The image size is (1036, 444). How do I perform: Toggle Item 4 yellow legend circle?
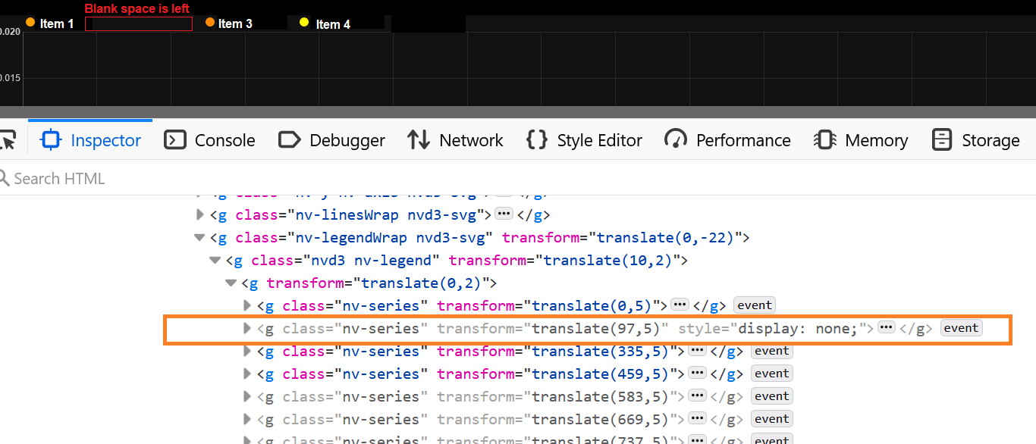(x=304, y=22)
